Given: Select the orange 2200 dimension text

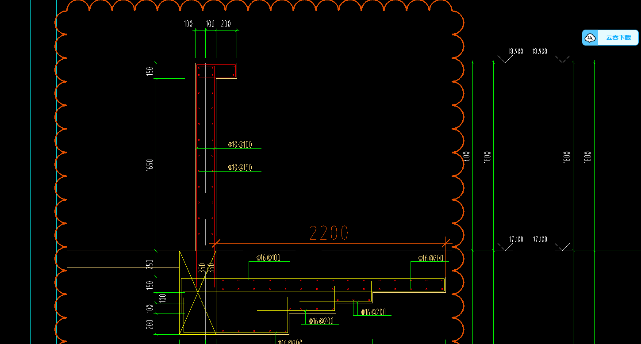Looking at the screenshot, I should [x=329, y=233].
